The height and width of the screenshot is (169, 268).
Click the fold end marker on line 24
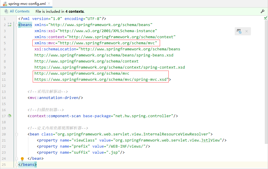pyautogui.click(x=16, y=159)
